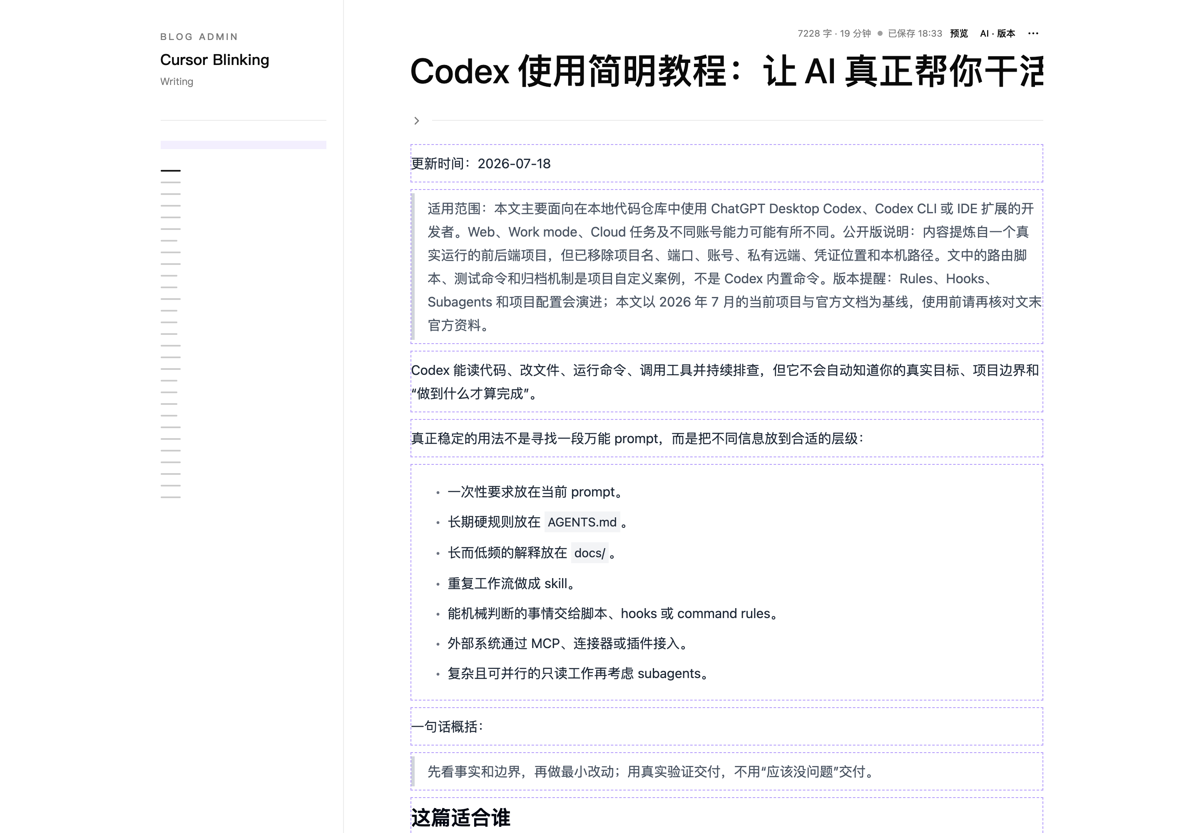Click the bullet about subagents

(577, 673)
